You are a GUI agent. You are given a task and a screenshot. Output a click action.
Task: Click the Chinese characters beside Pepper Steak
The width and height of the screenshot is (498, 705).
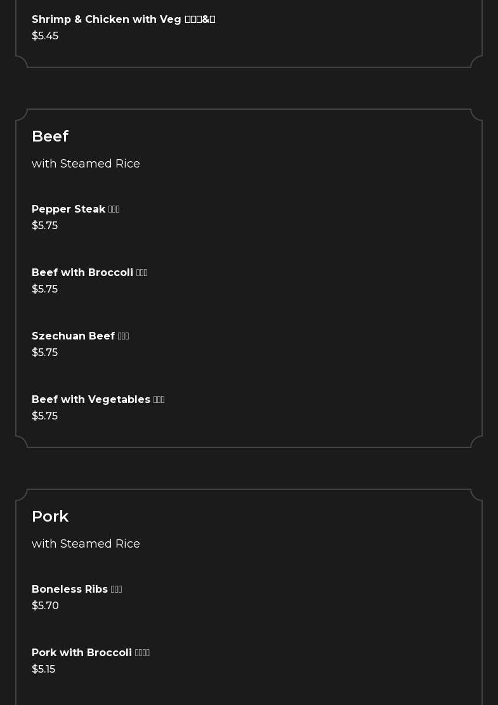click(114, 209)
